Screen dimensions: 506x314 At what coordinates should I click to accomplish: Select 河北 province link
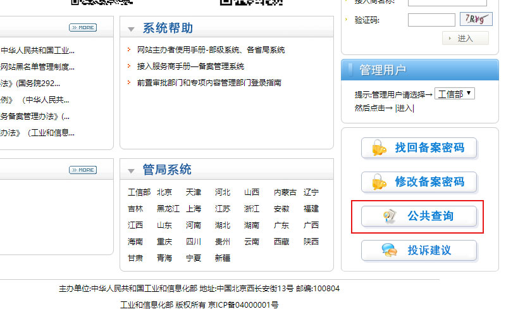[223, 192]
